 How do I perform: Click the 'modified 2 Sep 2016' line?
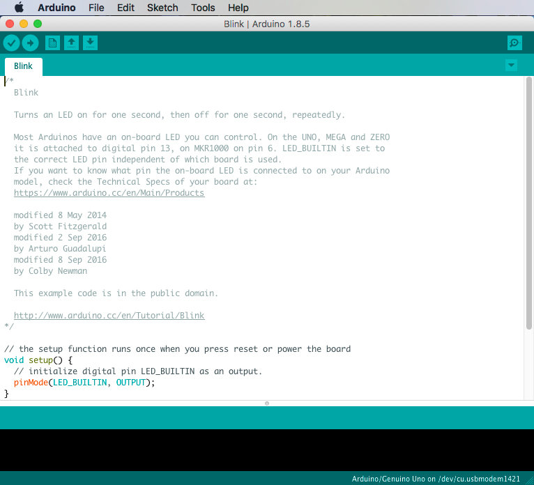[60, 238]
